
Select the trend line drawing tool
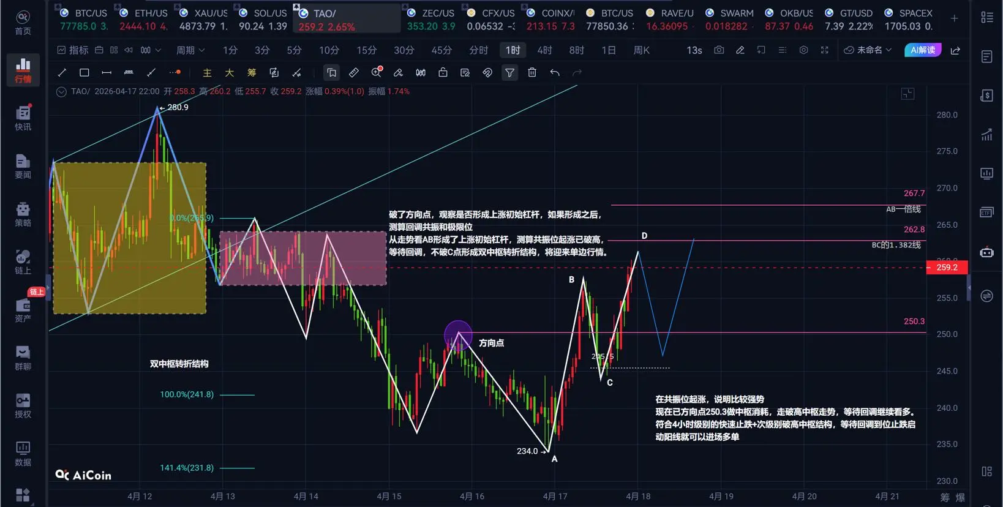pyautogui.click(x=62, y=73)
